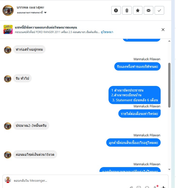
Task: Click the scroll down arrow in chat
Action: coord(169,169)
